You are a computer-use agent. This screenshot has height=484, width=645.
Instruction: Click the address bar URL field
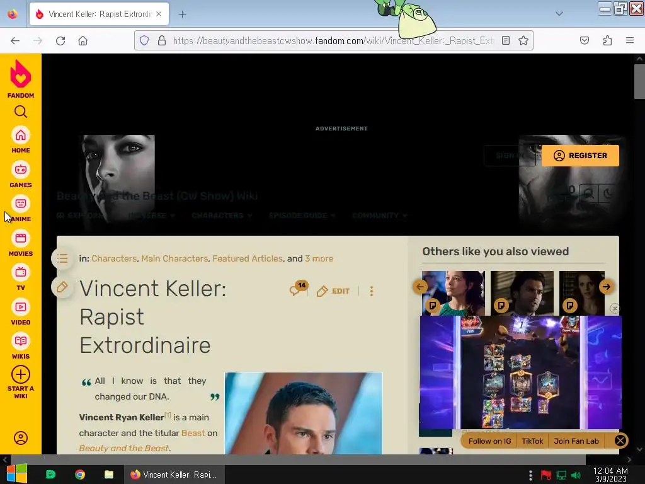[333, 40]
